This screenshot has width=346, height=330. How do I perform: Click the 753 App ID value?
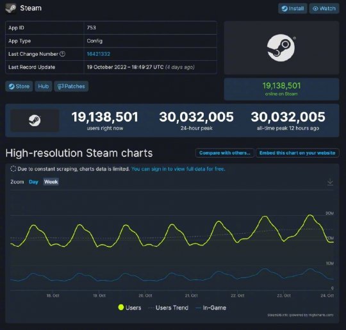tap(92, 28)
